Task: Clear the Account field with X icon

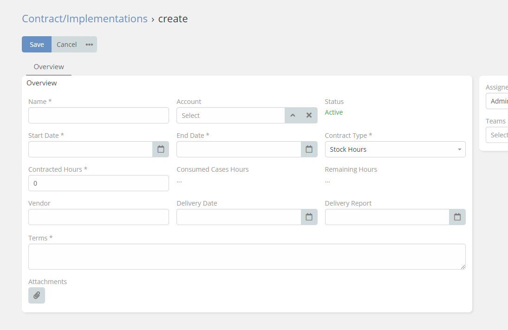Action: (309, 116)
